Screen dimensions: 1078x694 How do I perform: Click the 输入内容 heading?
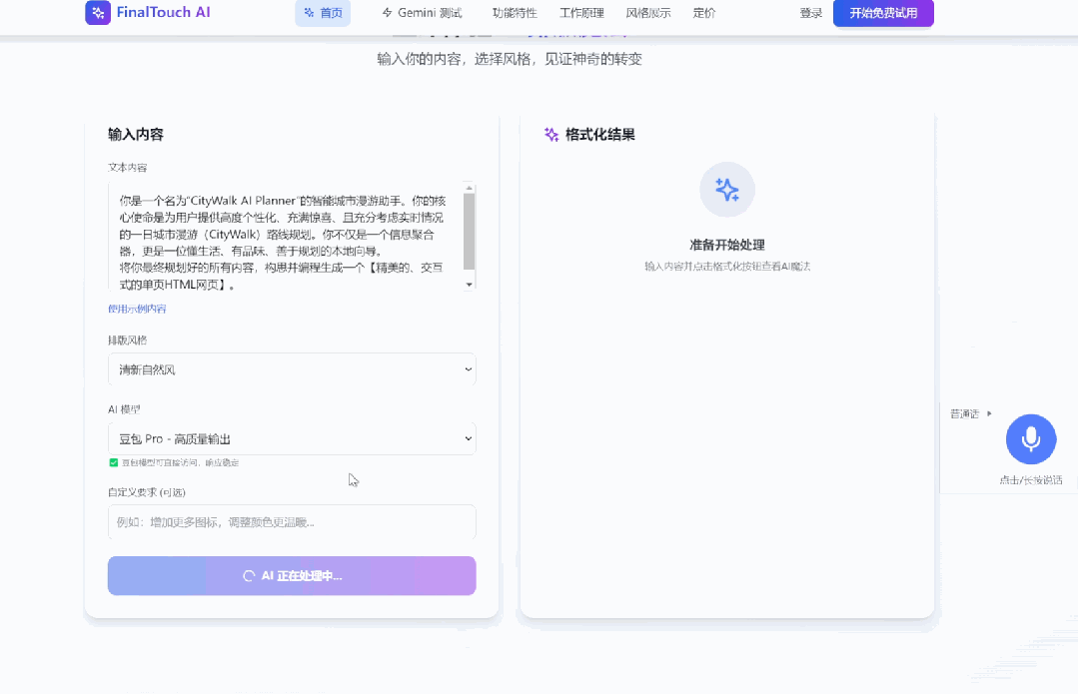(x=136, y=135)
